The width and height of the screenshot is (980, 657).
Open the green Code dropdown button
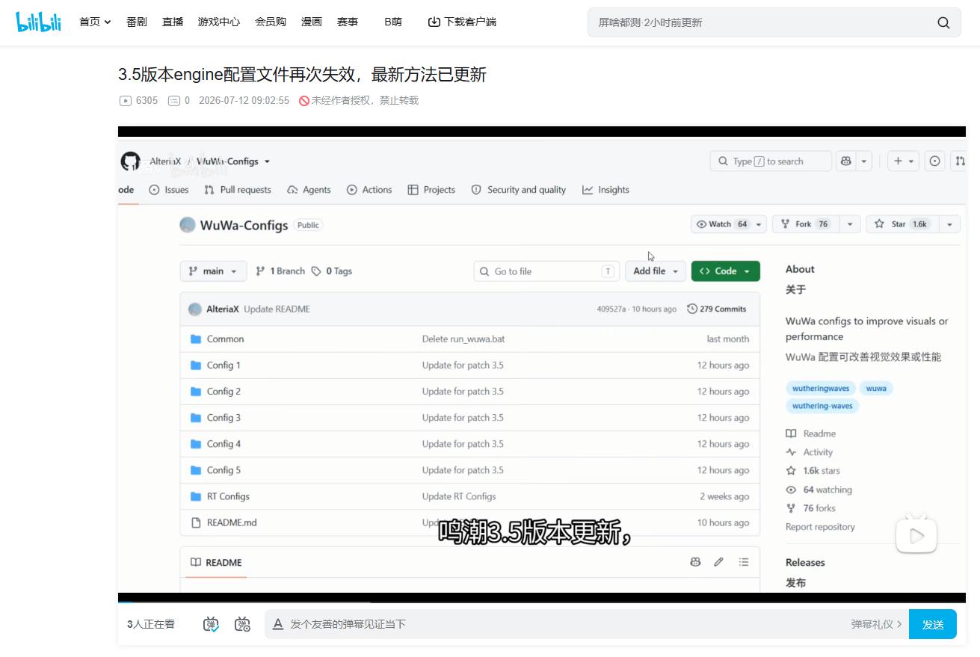[x=726, y=271]
